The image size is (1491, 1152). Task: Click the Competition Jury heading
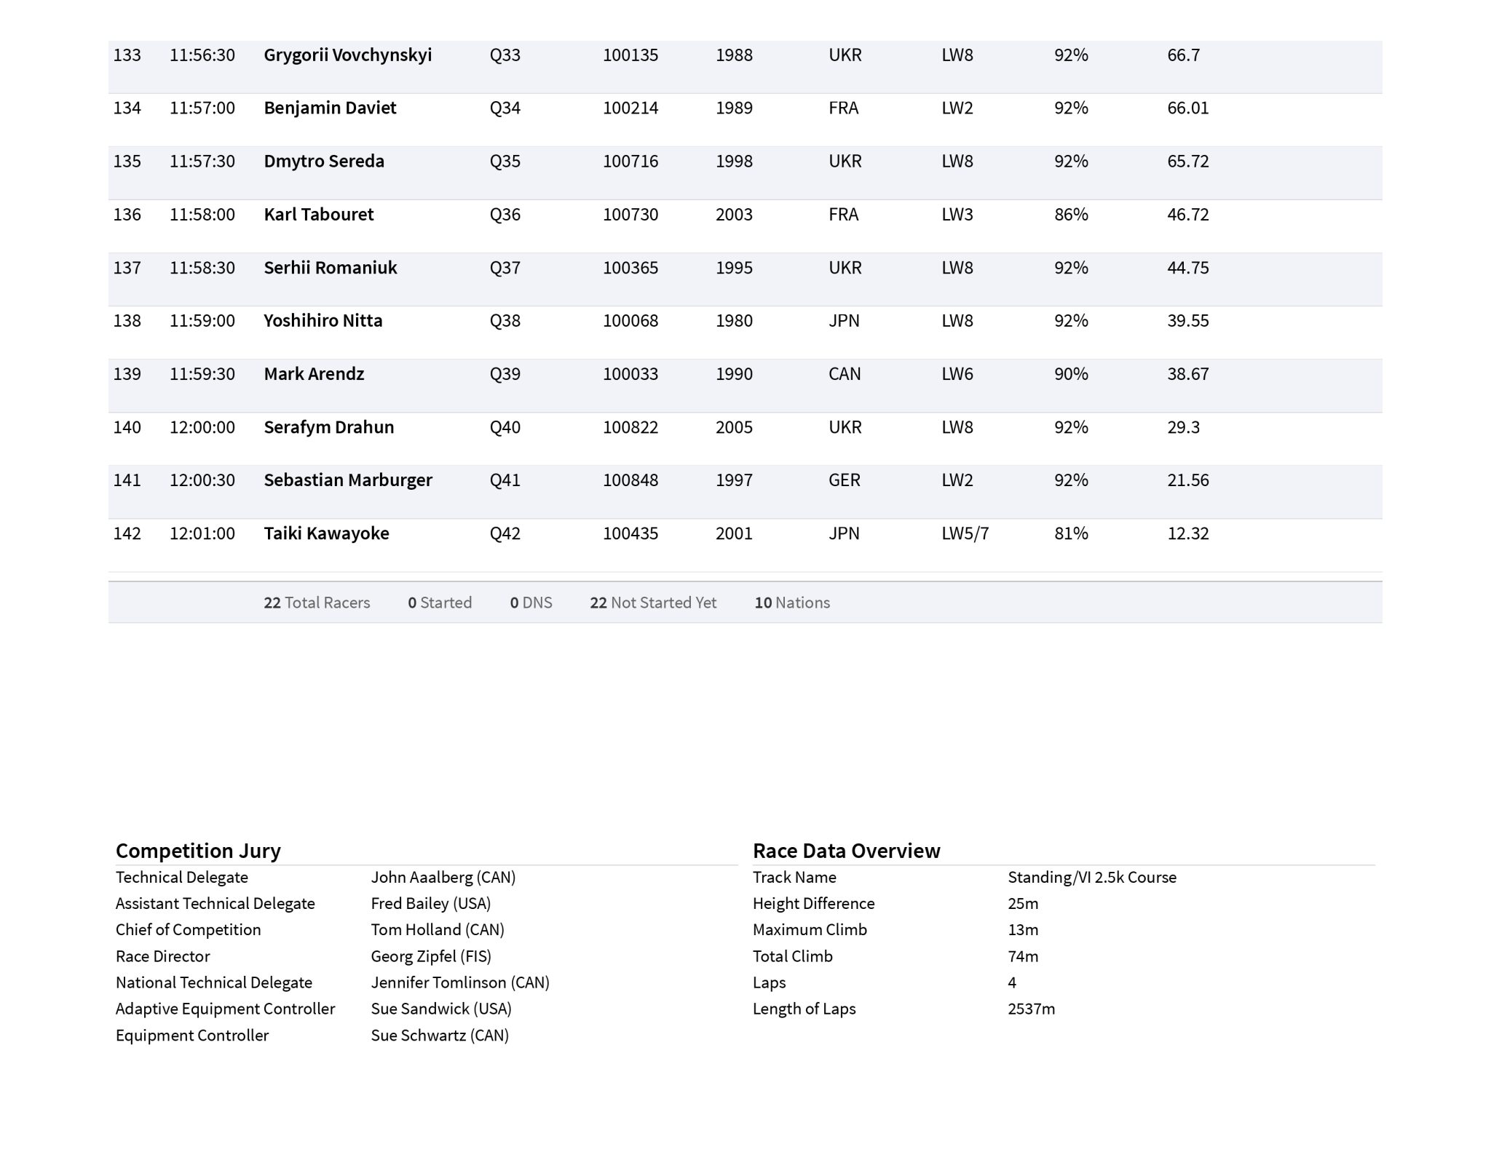[x=198, y=851]
